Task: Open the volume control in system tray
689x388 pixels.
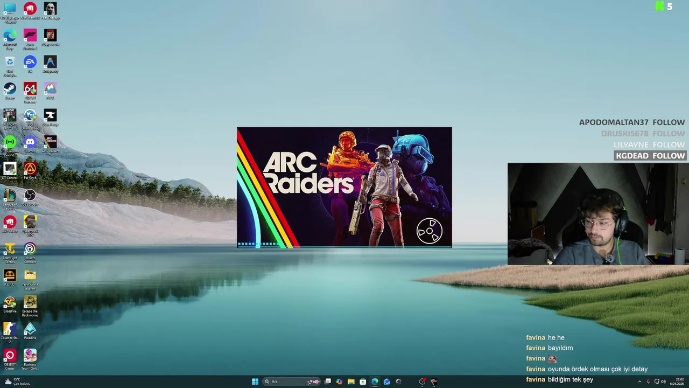Action: coord(663,382)
